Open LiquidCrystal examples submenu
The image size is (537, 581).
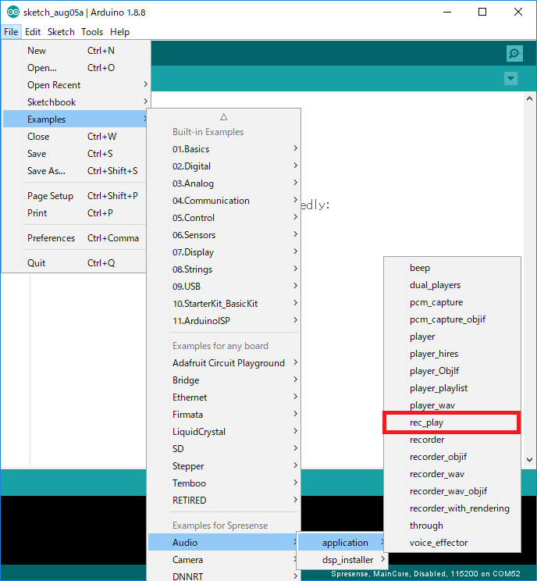[x=224, y=432]
